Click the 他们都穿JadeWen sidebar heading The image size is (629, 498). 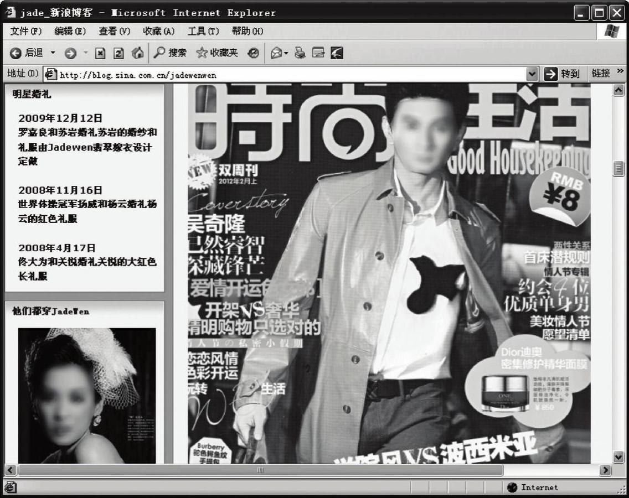50,311
